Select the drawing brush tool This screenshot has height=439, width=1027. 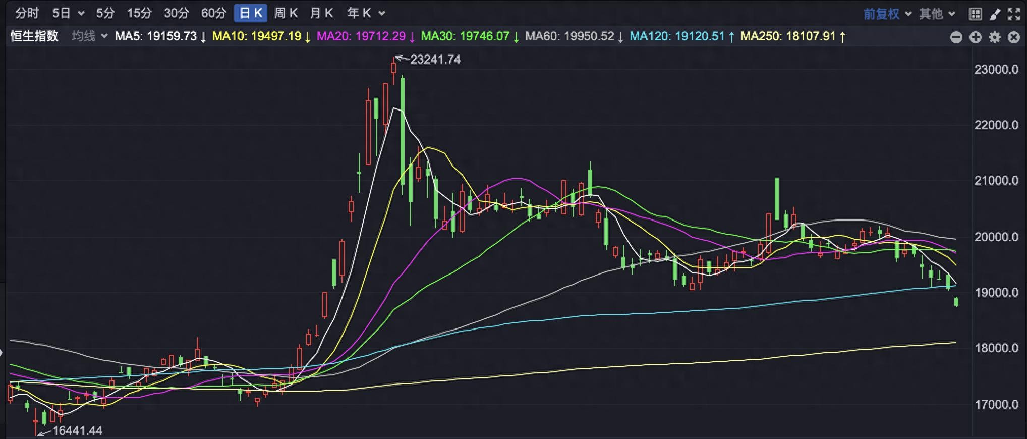click(x=994, y=14)
